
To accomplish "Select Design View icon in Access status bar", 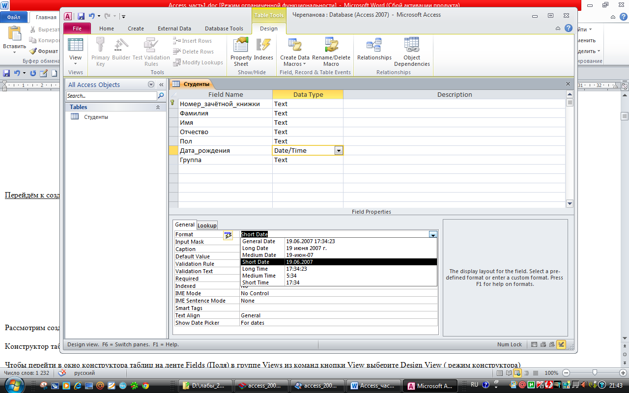I will (x=562, y=344).
